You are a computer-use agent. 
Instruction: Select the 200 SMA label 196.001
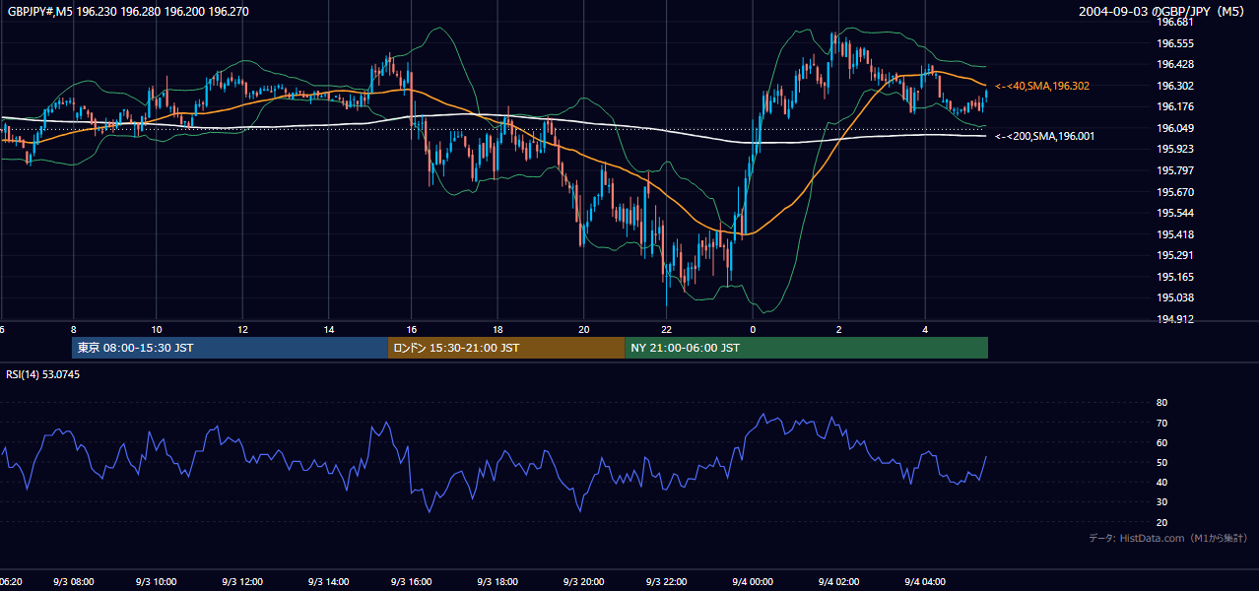(1044, 137)
